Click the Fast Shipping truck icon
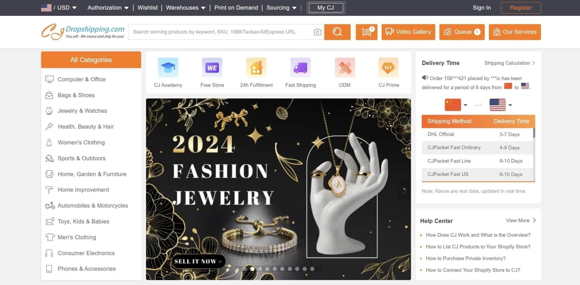This screenshot has width=580, height=285. tap(300, 68)
